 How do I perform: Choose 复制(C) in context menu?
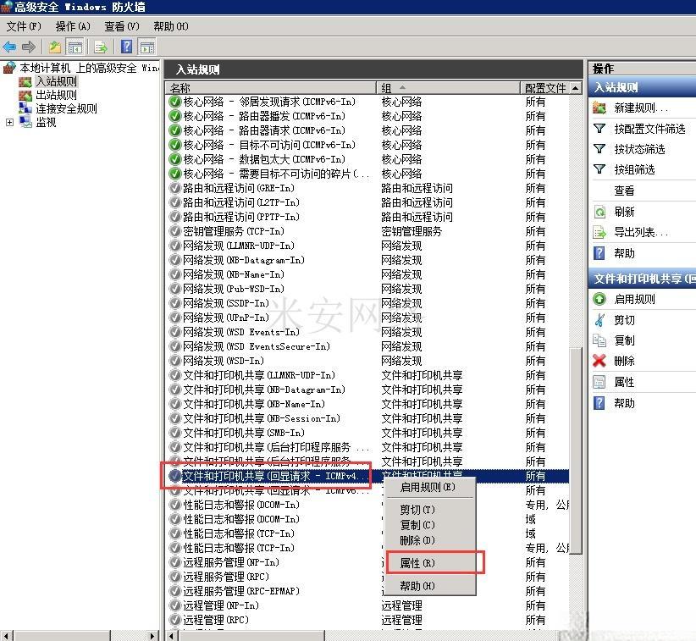tap(429, 525)
